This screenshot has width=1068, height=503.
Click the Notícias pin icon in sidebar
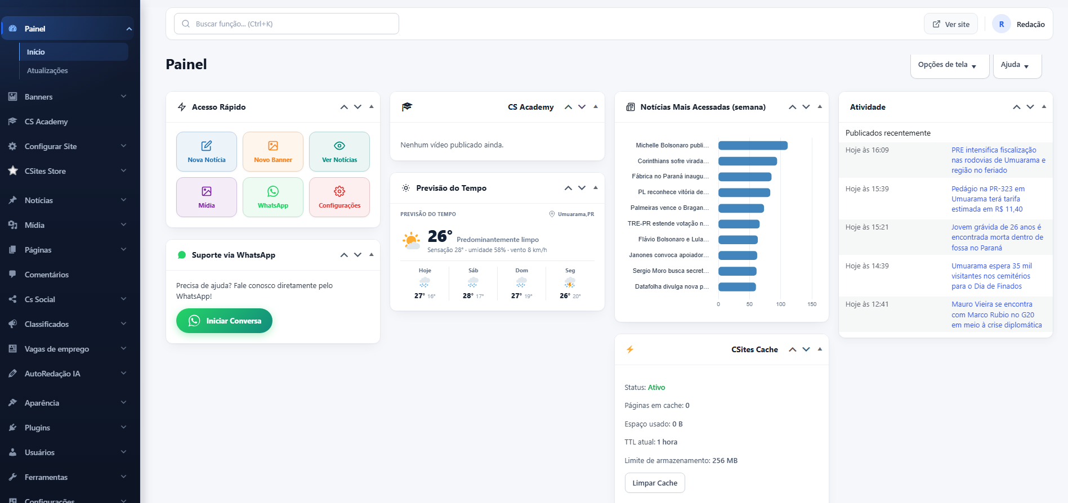[x=12, y=200]
